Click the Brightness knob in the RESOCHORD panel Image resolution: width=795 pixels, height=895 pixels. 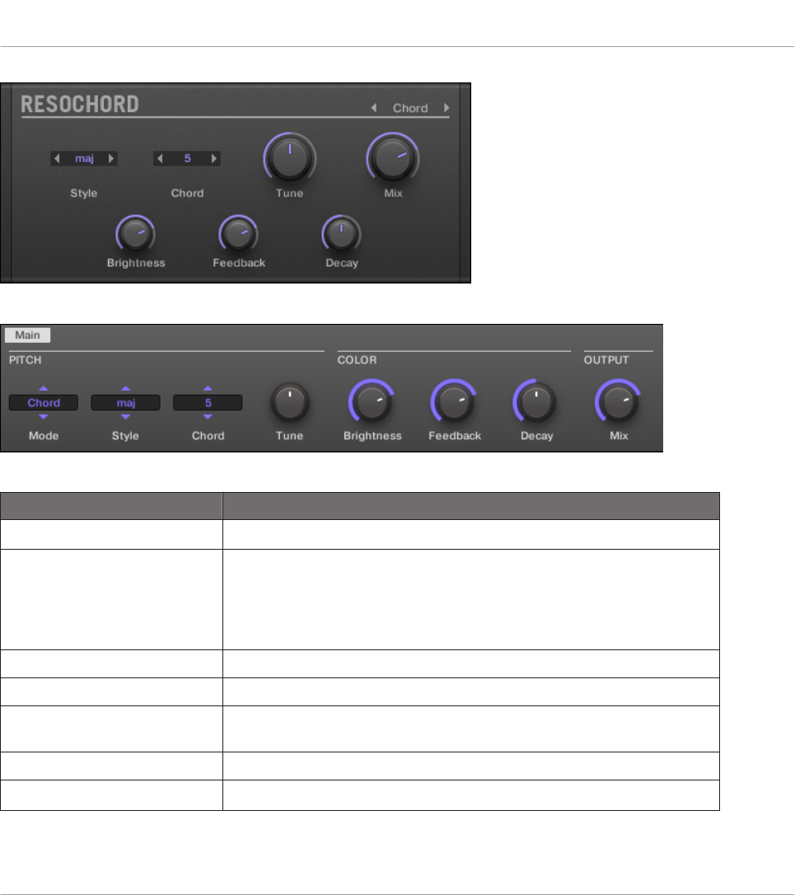click(136, 233)
